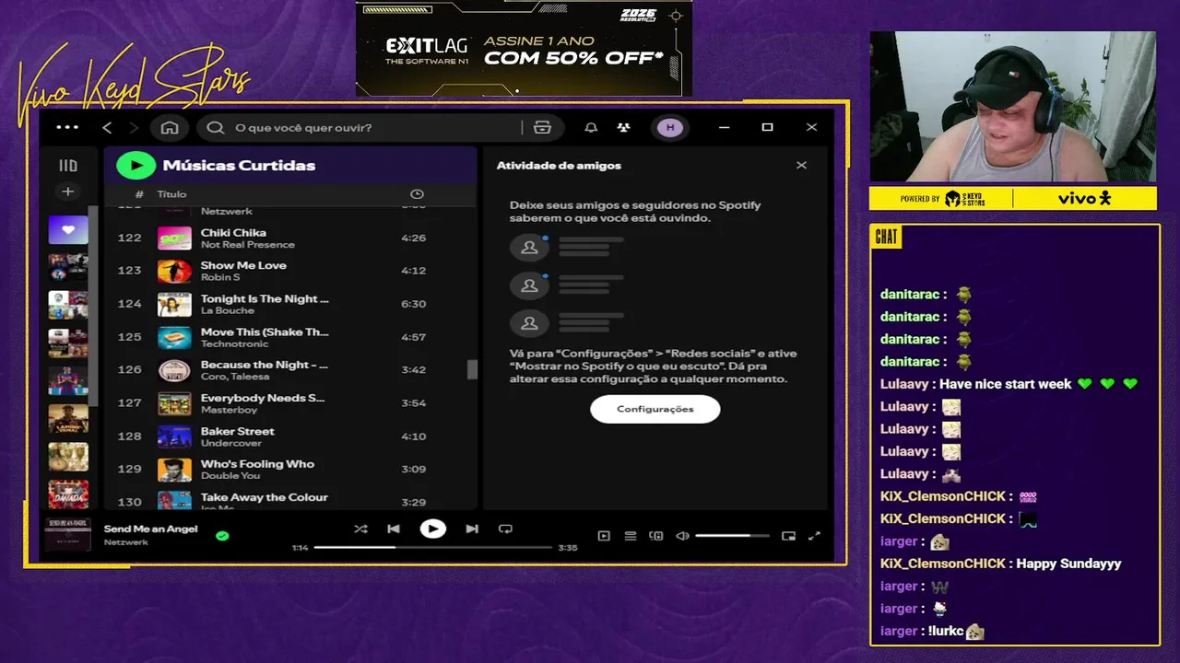The height and width of the screenshot is (663, 1180).
Task: Open the Now Playing view icon
Action: [604, 536]
